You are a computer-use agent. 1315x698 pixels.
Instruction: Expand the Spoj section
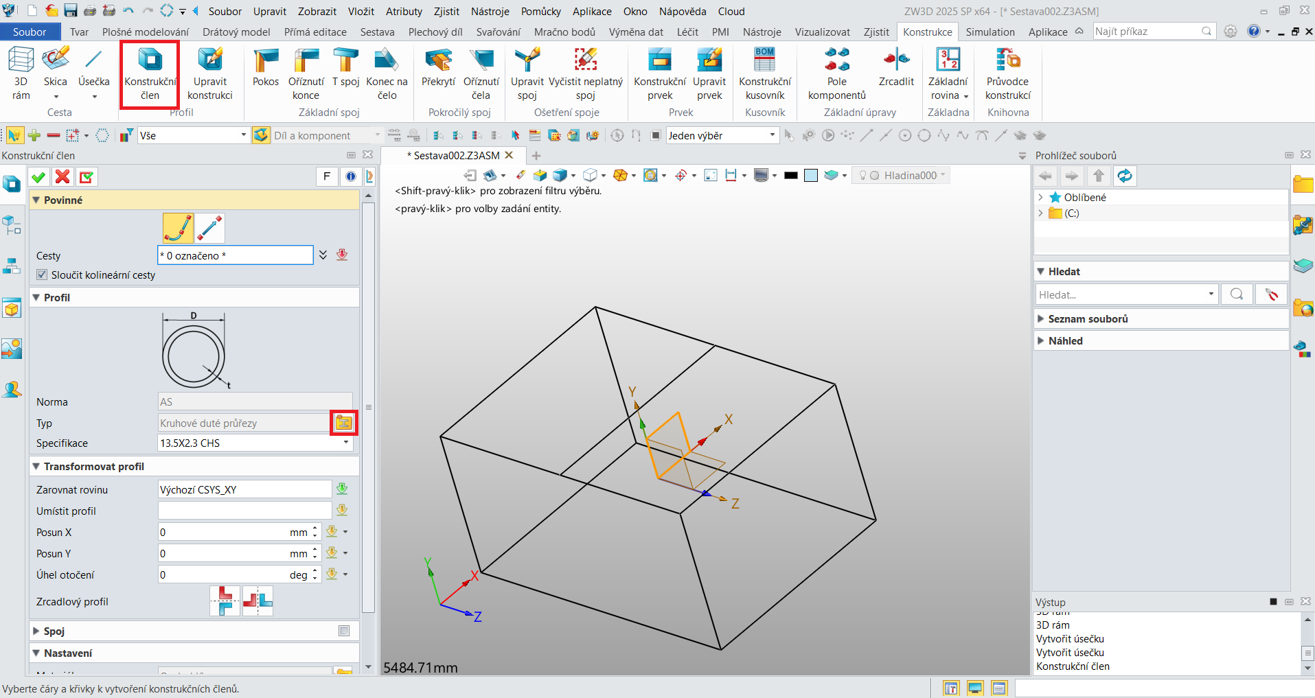(x=36, y=631)
